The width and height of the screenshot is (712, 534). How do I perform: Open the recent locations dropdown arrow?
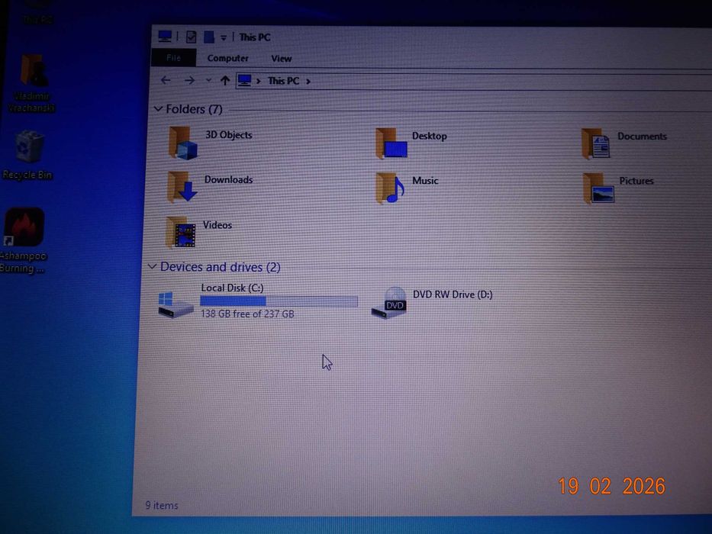point(208,81)
